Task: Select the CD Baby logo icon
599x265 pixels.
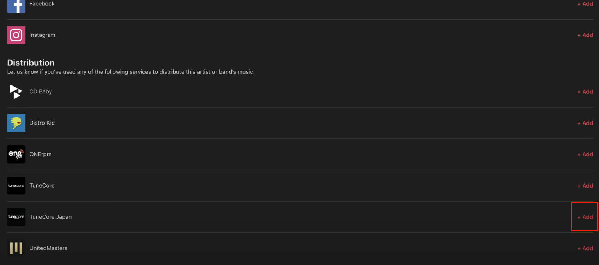Action: coord(16,91)
